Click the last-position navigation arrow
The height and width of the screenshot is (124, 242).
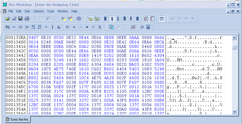tap(192, 19)
